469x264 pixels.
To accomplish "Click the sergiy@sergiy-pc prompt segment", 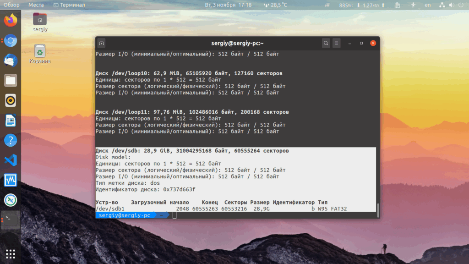I will click(x=125, y=215).
